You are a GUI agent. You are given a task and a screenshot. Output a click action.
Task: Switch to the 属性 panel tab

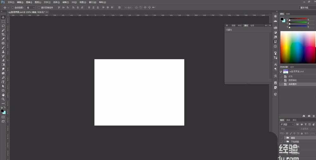click(x=246, y=25)
